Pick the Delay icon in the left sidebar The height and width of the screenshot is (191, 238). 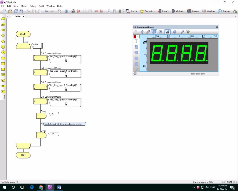click(x=3, y=30)
